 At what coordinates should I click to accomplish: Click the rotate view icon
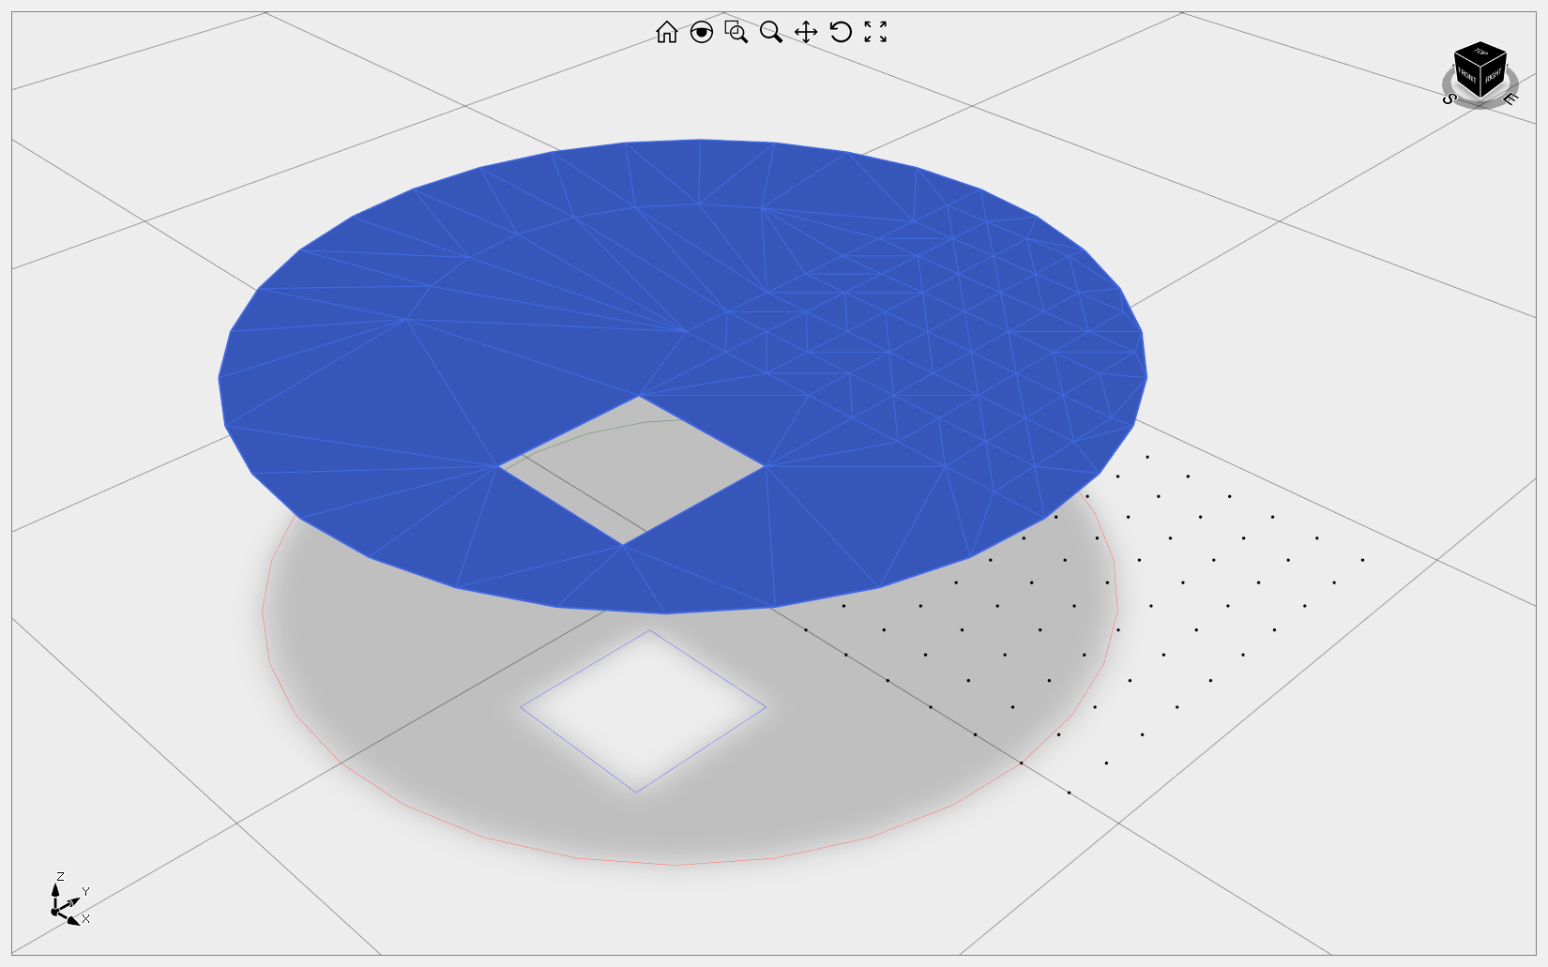pos(841,33)
